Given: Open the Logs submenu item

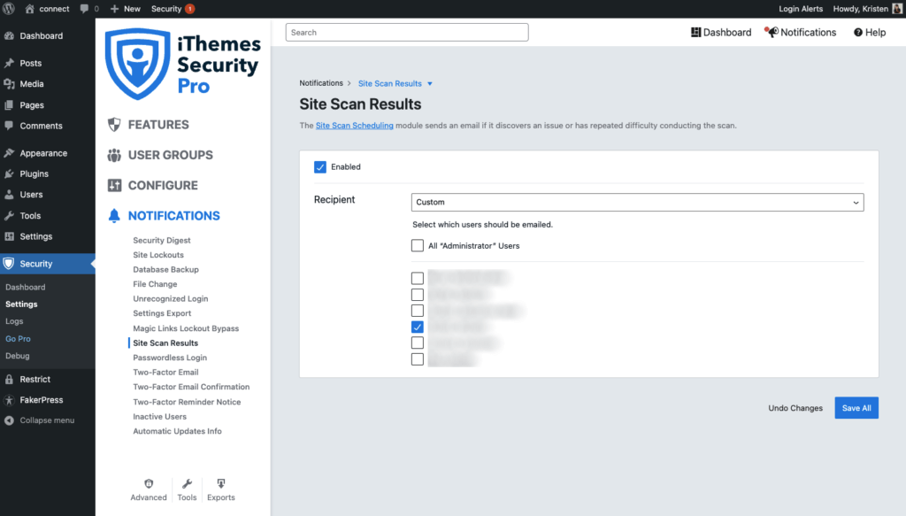Looking at the screenshot, I should [x=14, y=321].
